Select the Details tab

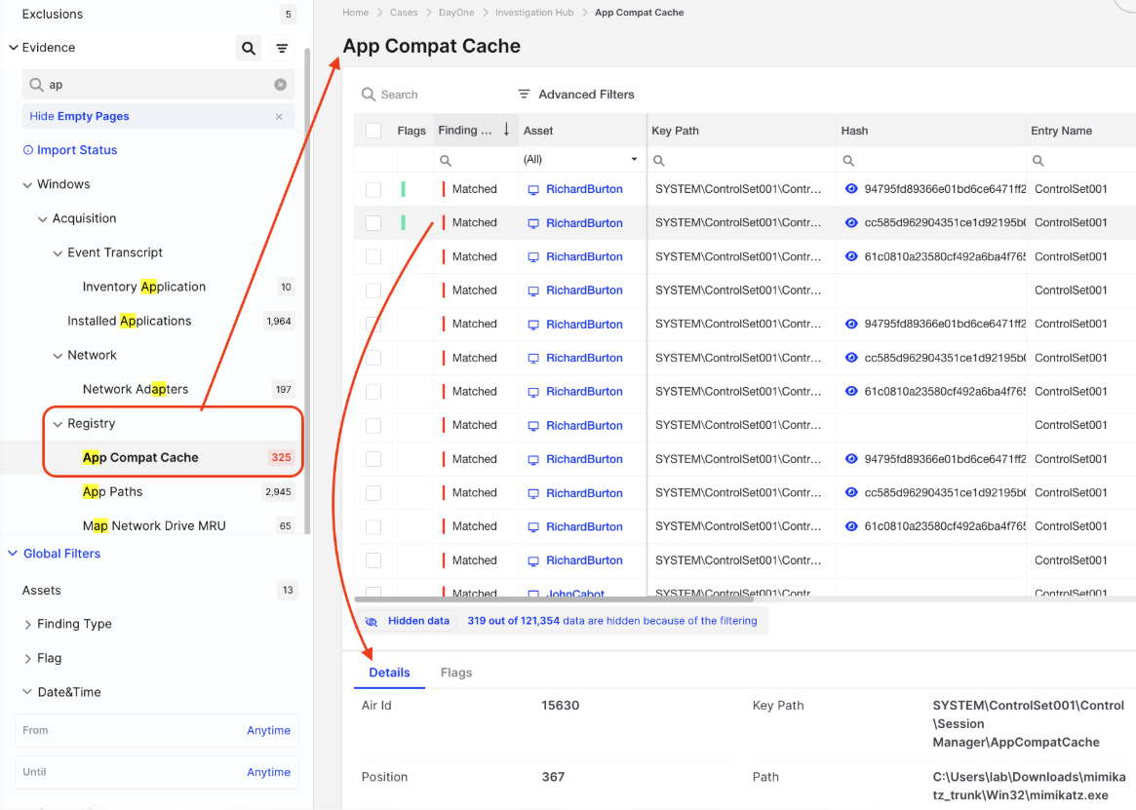389,673
